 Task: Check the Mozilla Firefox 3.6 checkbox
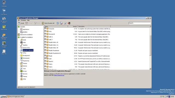click(x=45, y=45)
